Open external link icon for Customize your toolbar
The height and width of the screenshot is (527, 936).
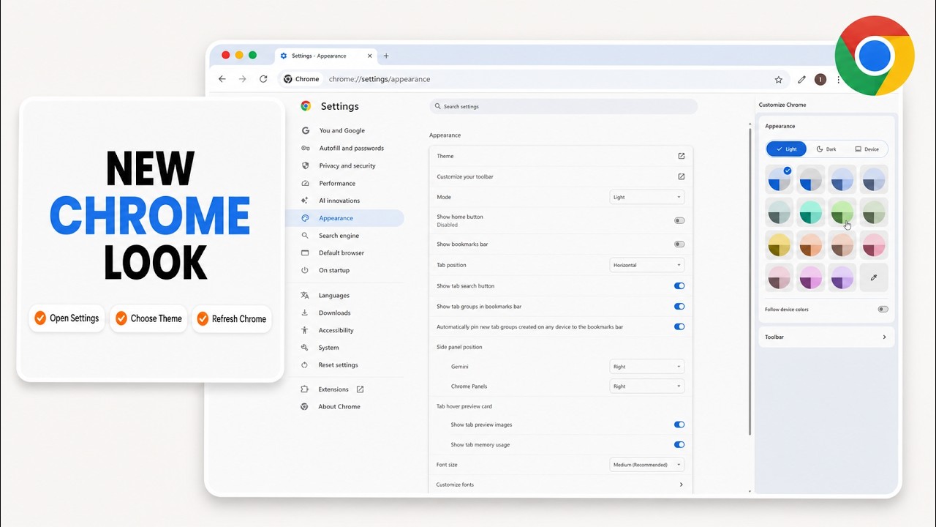[682, 176]
